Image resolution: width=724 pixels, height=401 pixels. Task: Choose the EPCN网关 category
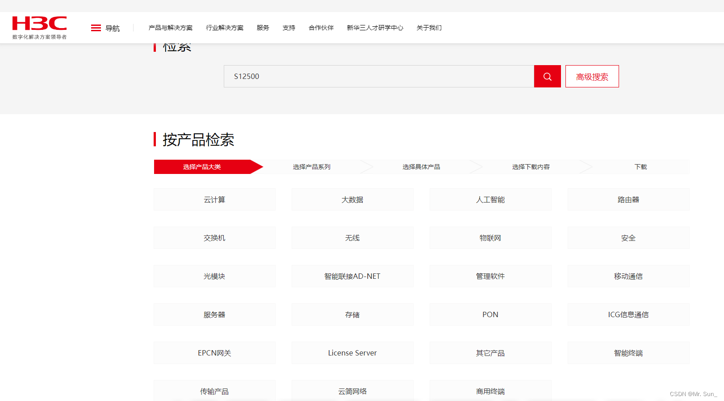click(214, 353)
